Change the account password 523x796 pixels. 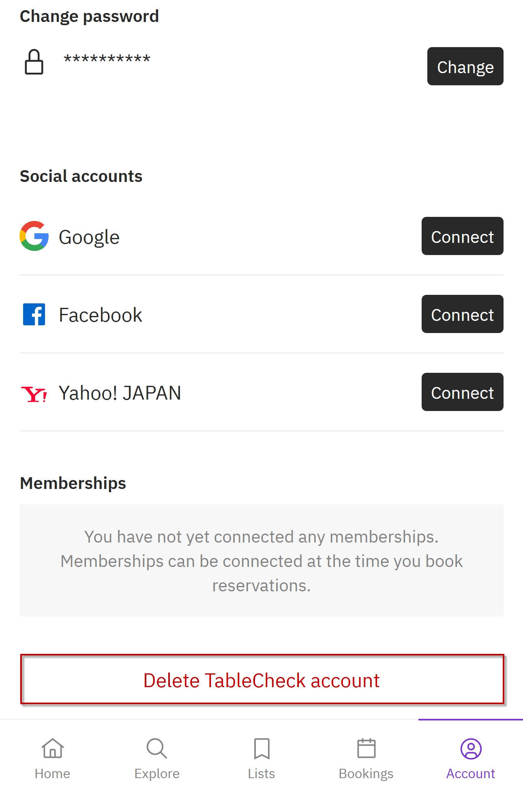(x=465, y=66)
